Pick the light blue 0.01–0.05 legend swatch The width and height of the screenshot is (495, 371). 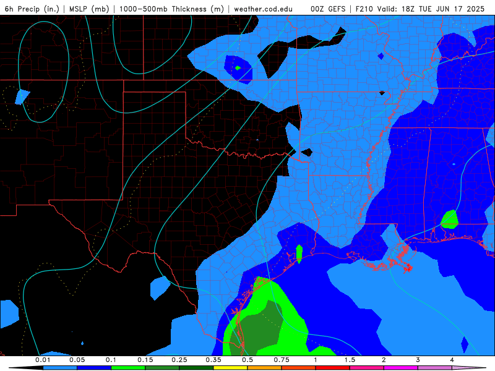click(60, 368)
